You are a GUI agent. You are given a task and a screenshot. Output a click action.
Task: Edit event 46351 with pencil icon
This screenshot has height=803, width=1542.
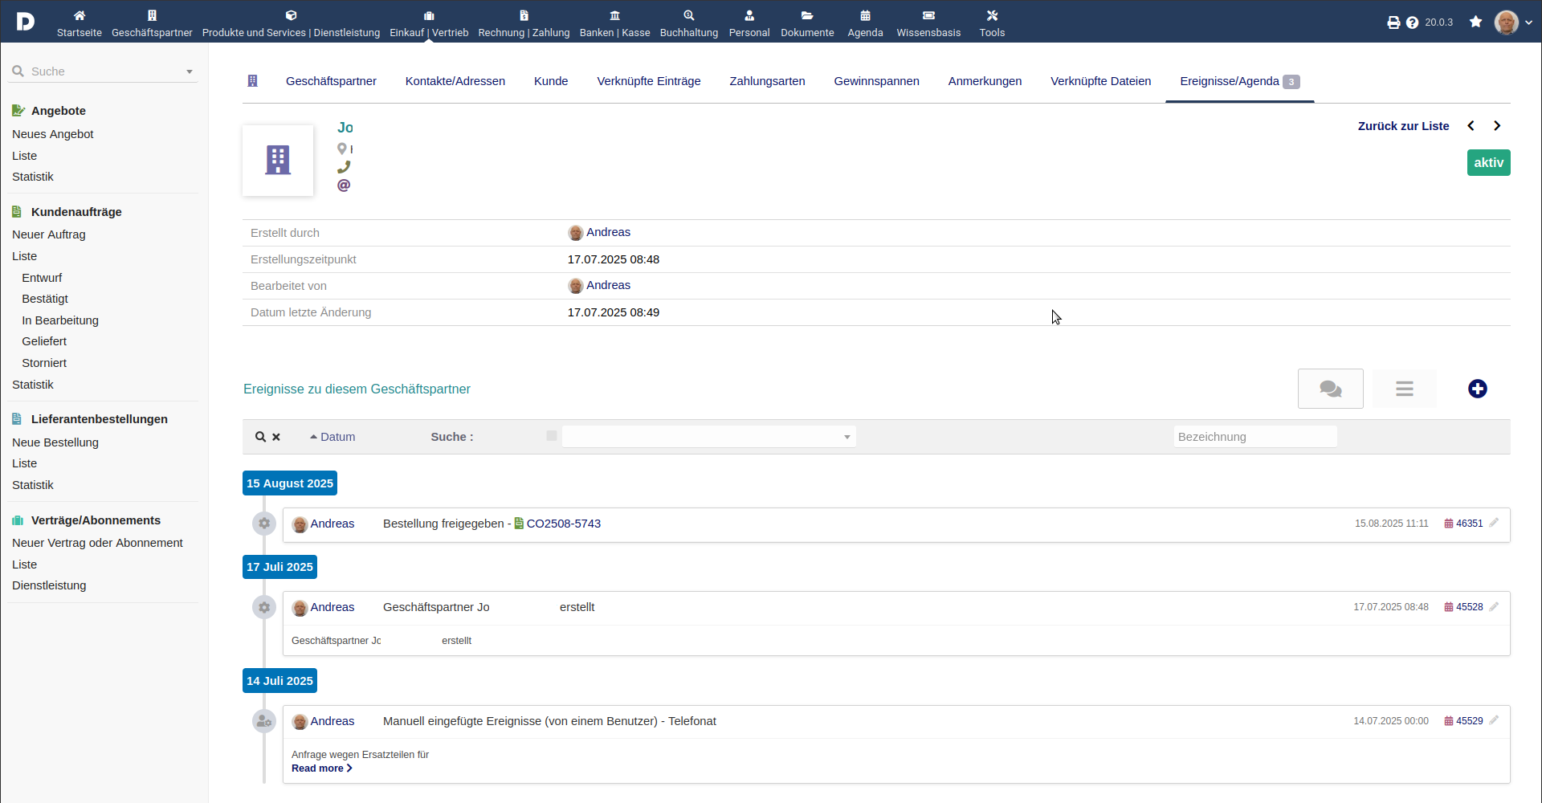[x=1494, y=523]
